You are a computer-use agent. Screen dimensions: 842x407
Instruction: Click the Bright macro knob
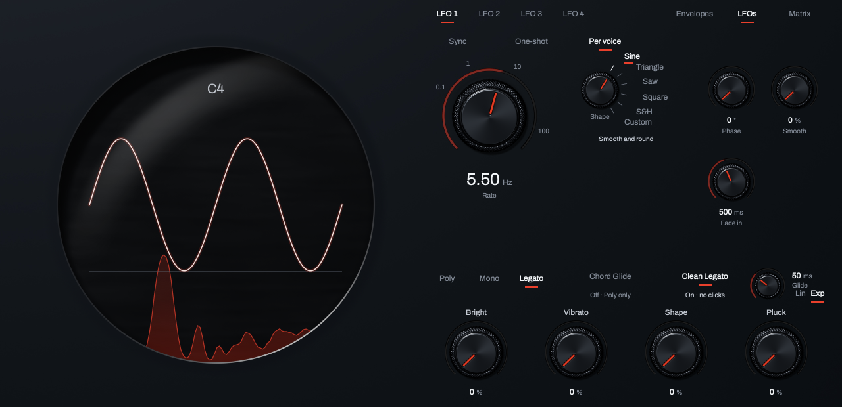pyautogui.click(x=476, y=351)
